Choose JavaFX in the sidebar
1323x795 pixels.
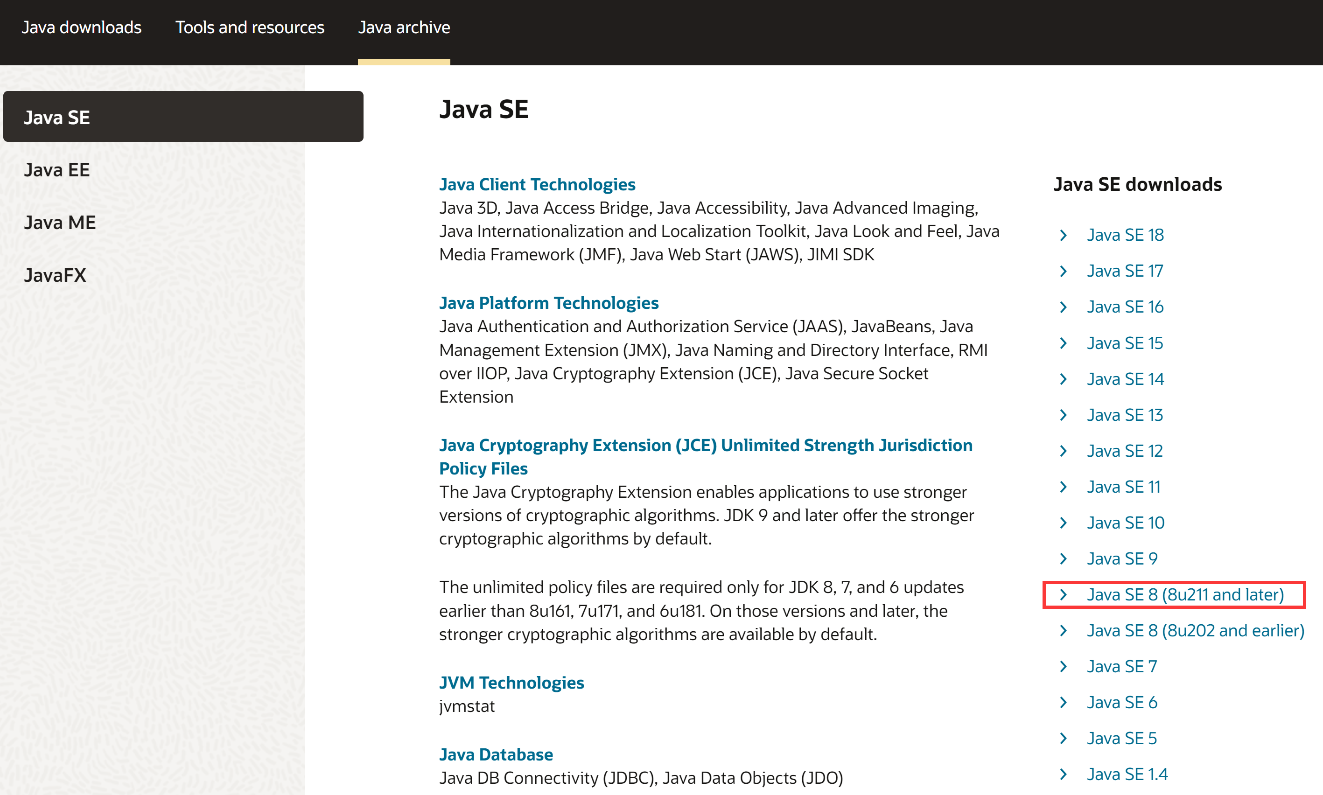point(55,275)
